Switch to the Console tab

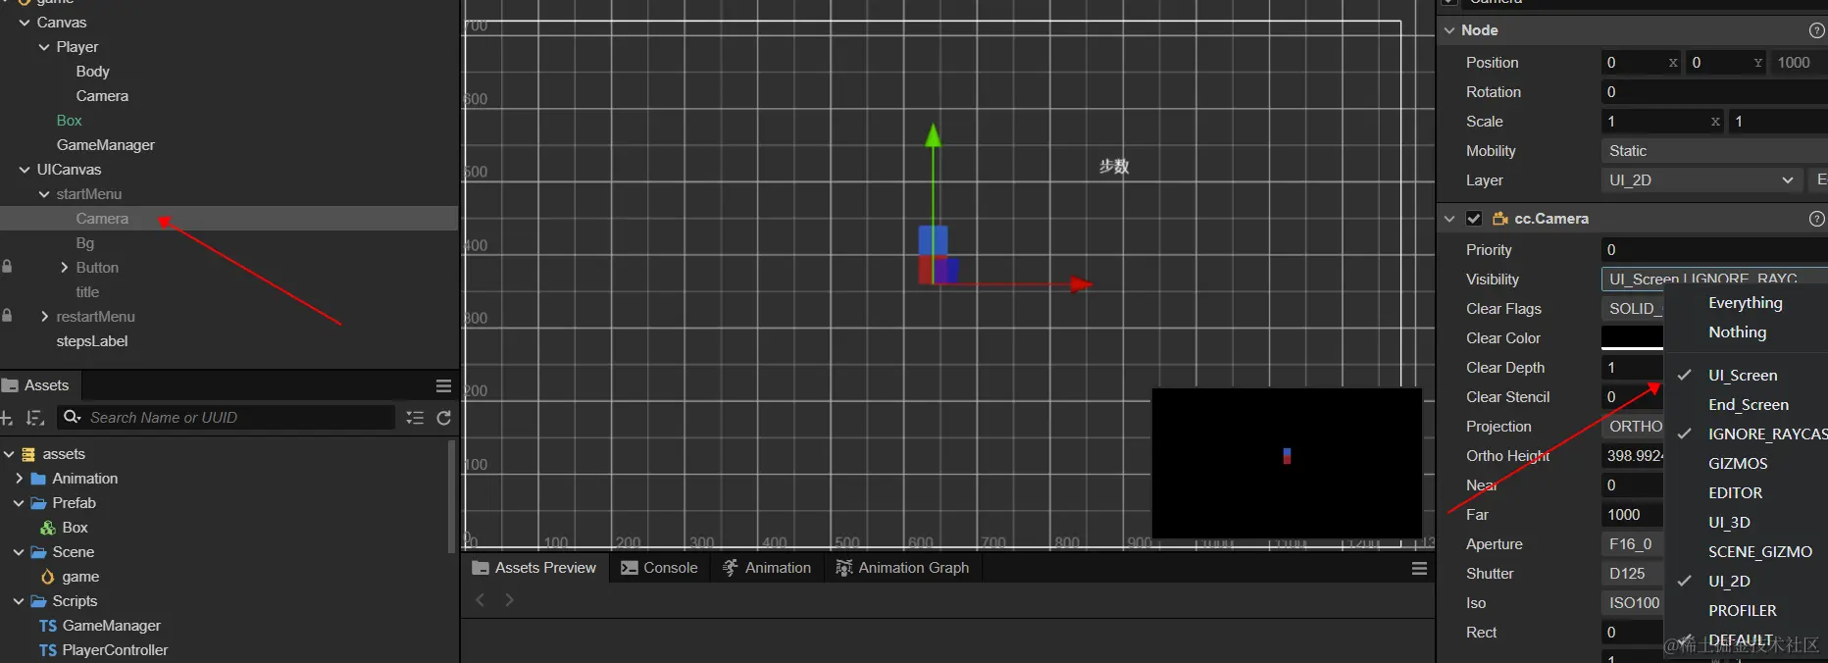click(x=659, y=568)
